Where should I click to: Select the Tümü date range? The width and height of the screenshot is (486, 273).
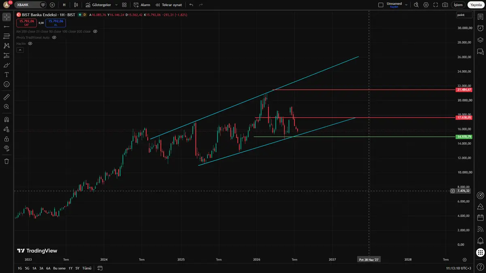pyautogui.click(x=87, y=268)
